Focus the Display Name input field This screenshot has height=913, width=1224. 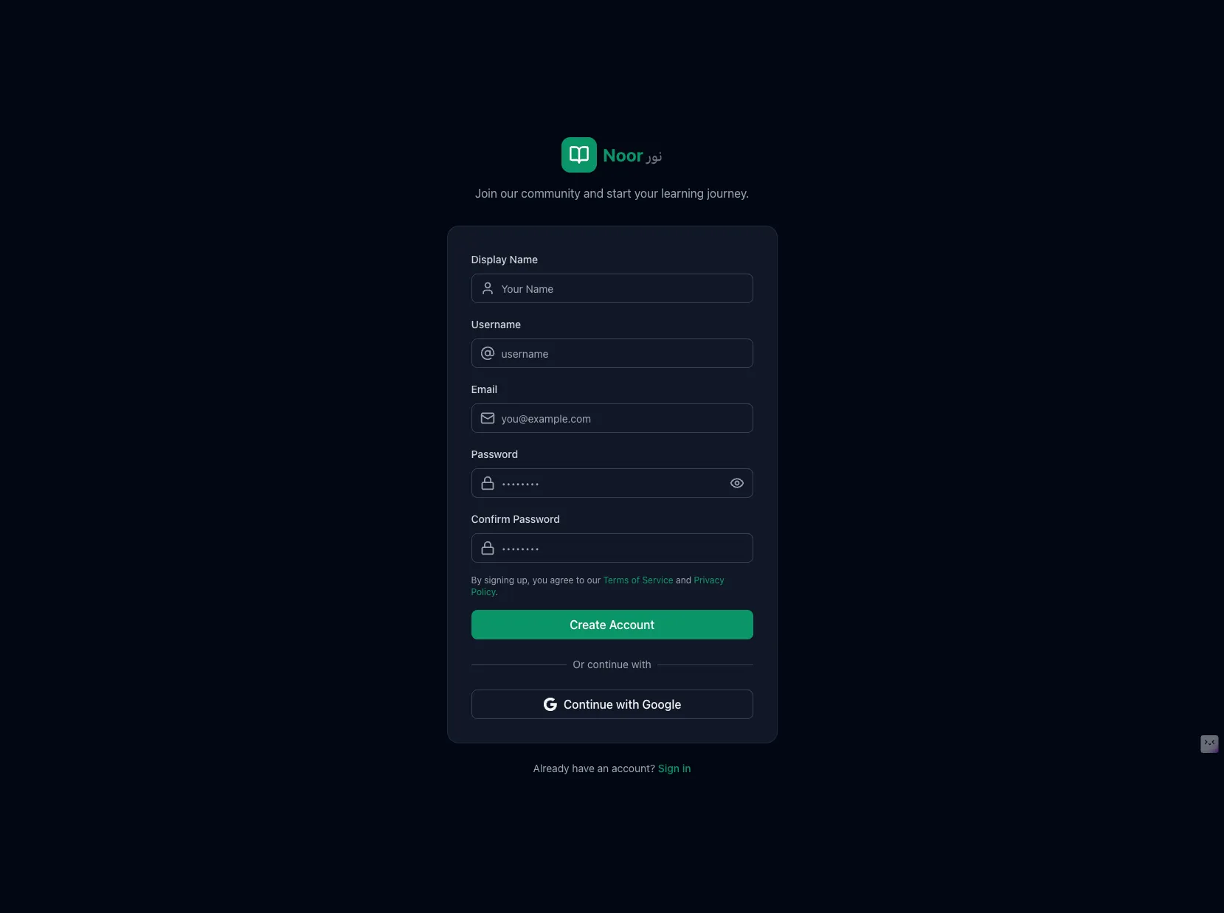(612, 288)
